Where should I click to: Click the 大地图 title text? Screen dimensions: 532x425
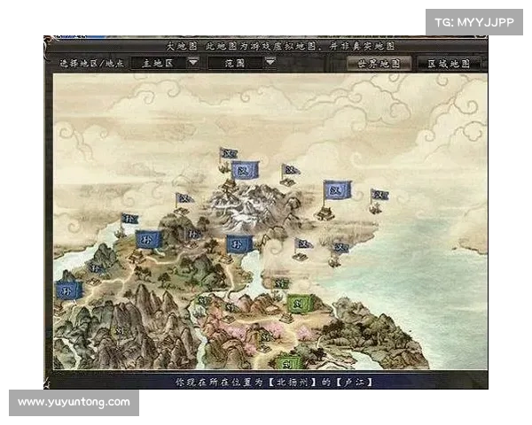181,46
